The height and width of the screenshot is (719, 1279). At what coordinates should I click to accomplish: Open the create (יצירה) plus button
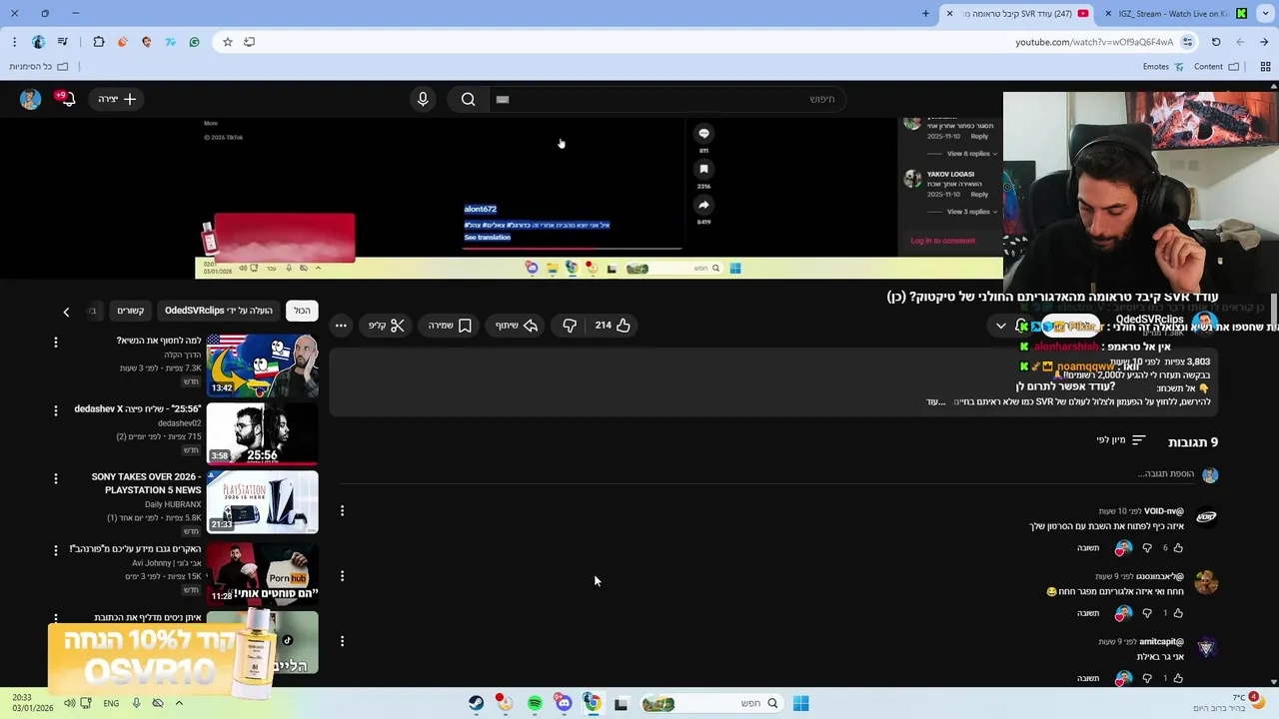click(x=117, y=99)
